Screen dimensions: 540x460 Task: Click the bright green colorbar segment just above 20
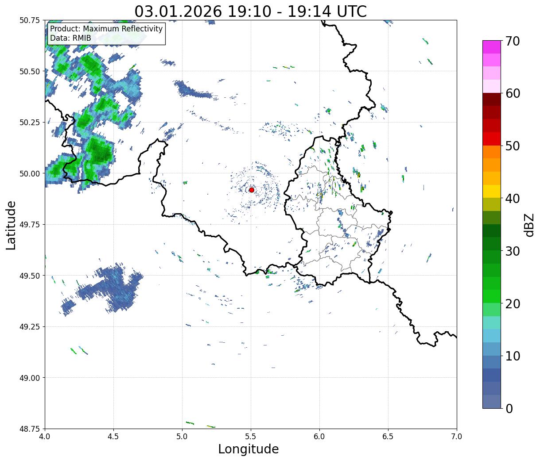(492, 296)
